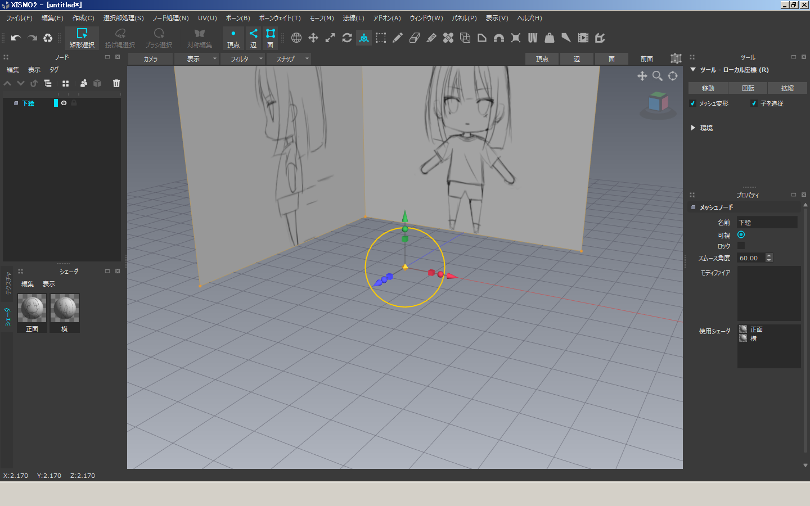Toggle 頂点 vertex mode in main toolbar

(233, 38)
